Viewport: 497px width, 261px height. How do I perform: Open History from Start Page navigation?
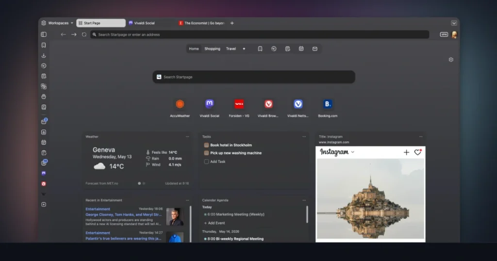pyautogui.click(x=274, y=49)
